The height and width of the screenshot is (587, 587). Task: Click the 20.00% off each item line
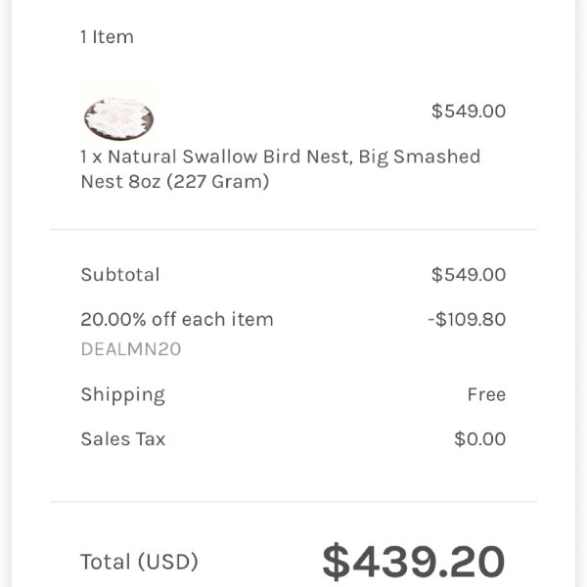pyautogui.click(x=177, y=319)
